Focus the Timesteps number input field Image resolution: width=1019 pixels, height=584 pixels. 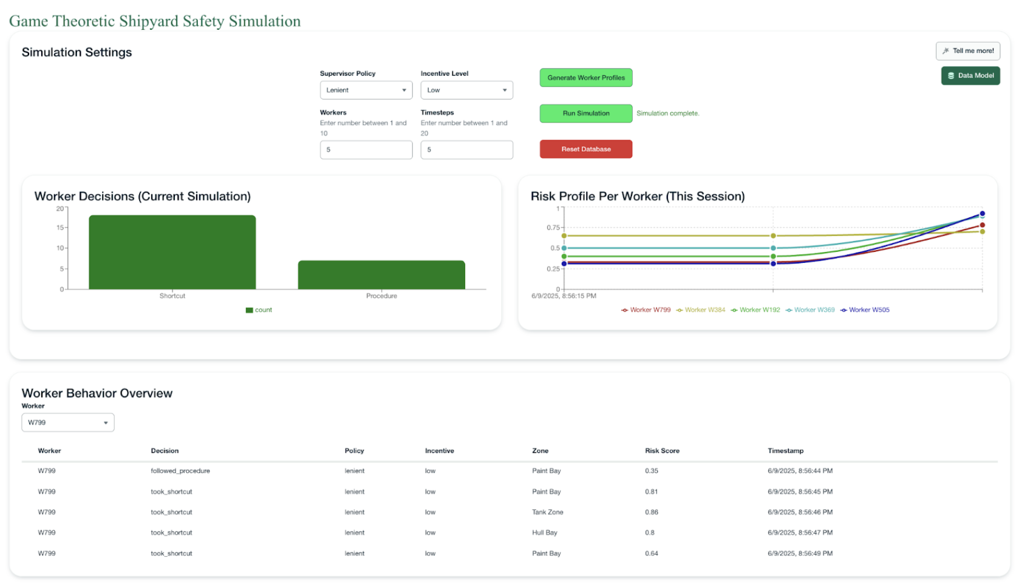[x=466, y=150]
